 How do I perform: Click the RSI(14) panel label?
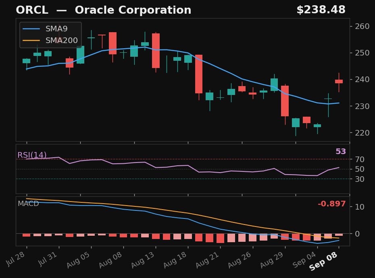pyautogui.click(x=32, y=155)
